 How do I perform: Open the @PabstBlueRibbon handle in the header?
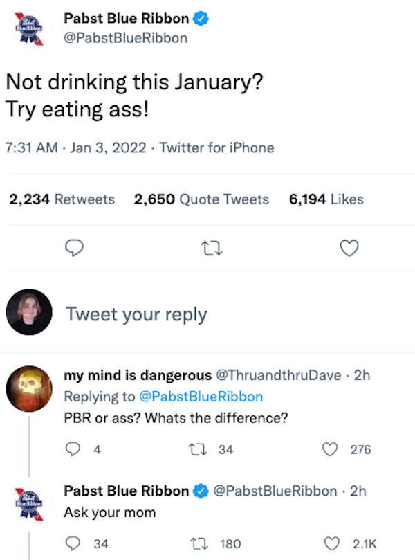click(x=125, y=37)
